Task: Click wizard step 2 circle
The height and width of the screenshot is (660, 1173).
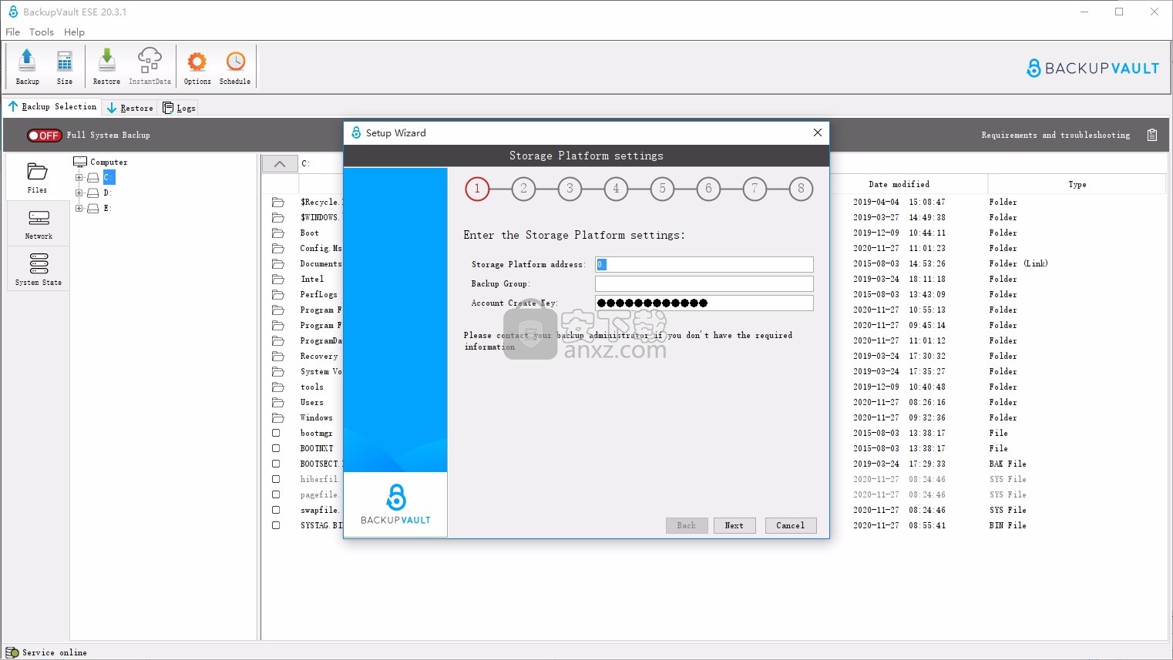Action: pos(523,189)
